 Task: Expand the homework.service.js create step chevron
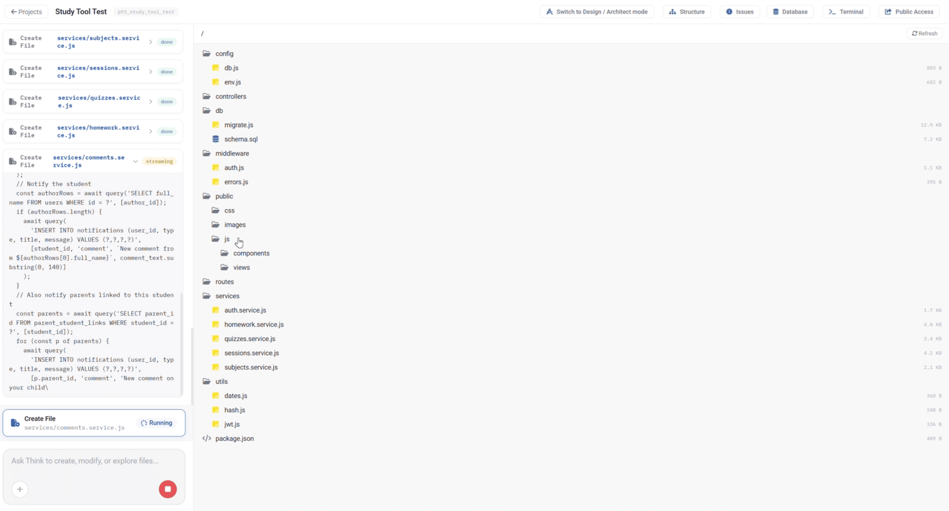point(150,131)
